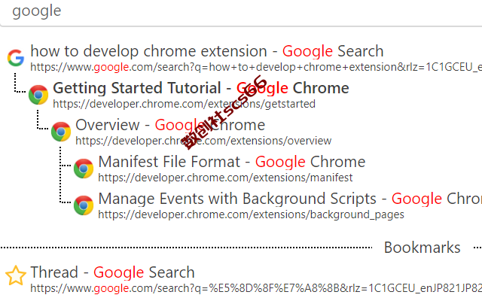Image resolution: width=482 pixels, height=301 pixels.
Task: Click Chrome icon beside Manage Events entry
Action: click(84, 205)
